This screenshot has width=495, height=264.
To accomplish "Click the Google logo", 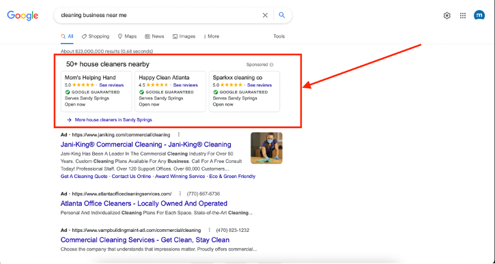I will (x=23, y=16).
